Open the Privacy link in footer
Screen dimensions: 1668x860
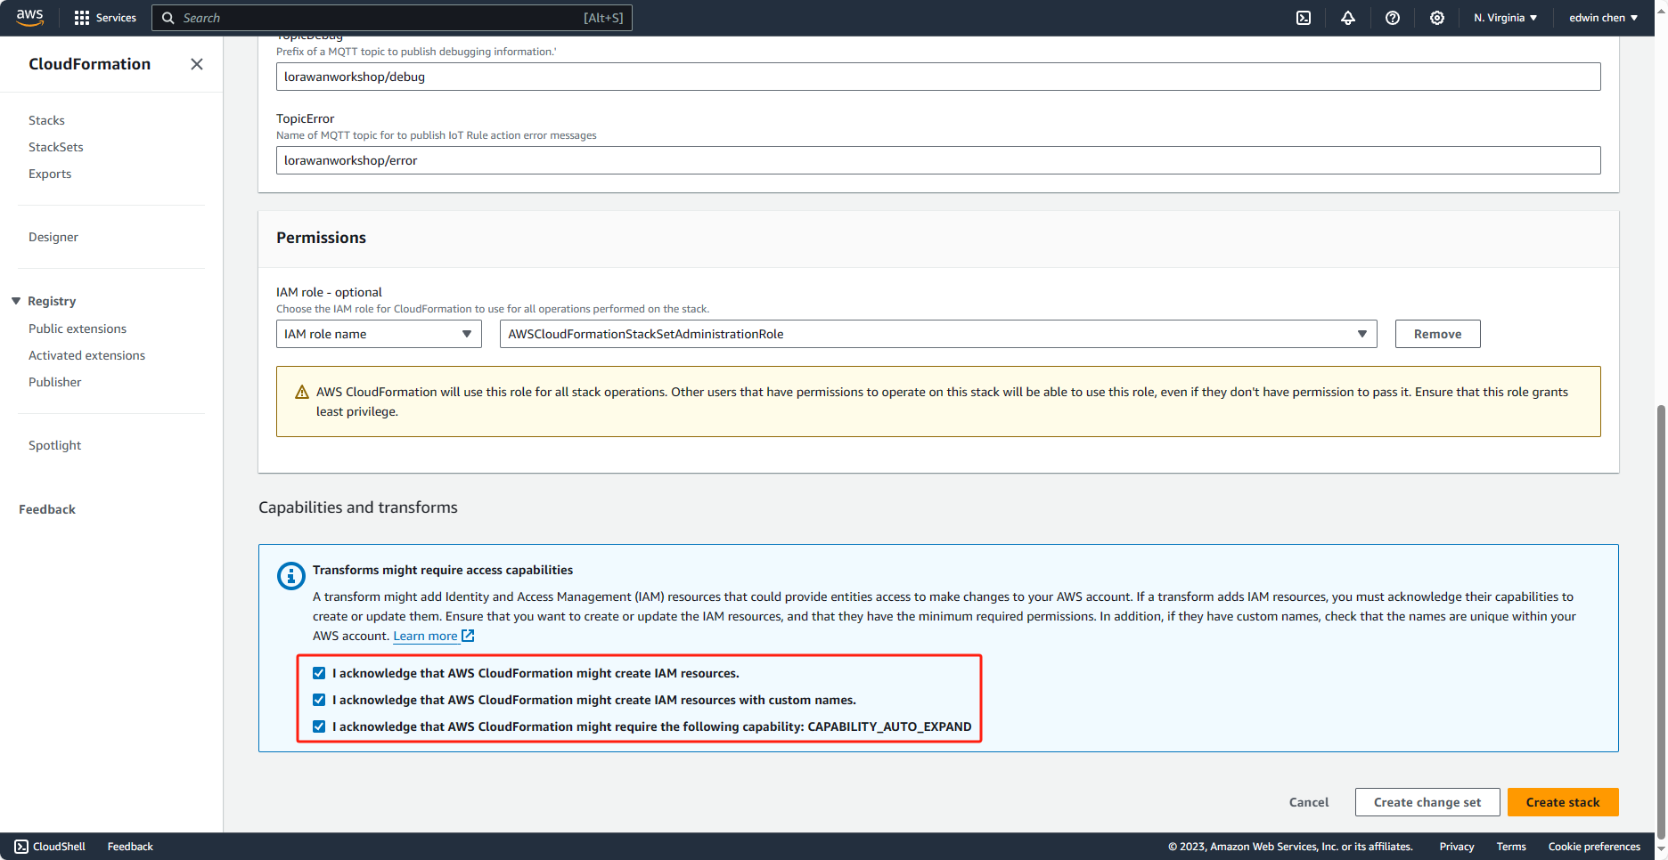click(1457, 847)
